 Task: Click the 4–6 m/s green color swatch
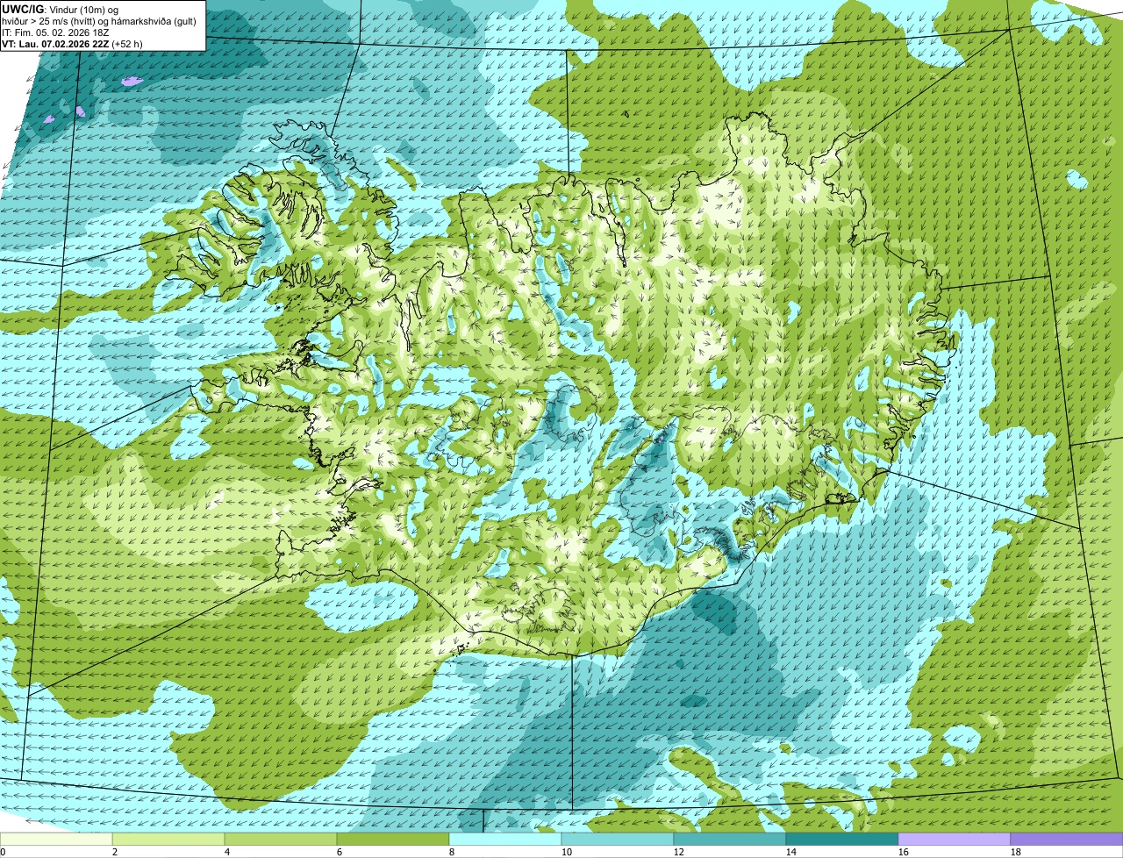pos(281,839)
